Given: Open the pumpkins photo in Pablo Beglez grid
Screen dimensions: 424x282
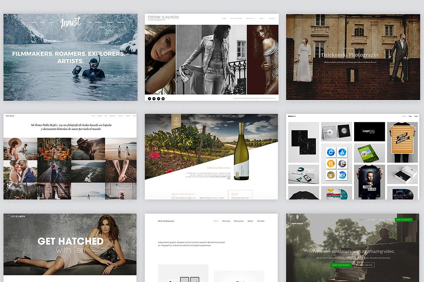Looking at the screenshot, I should [54, 149].
